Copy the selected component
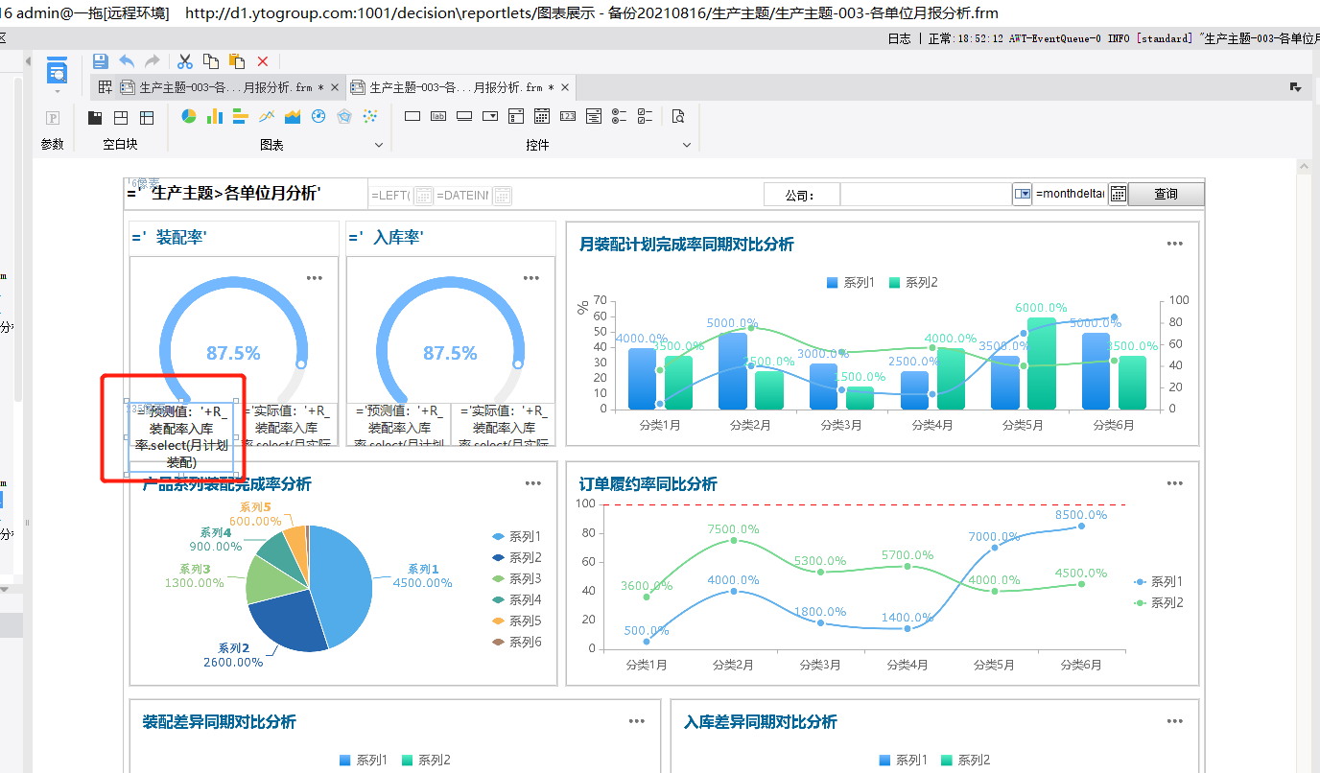The image size is (1320, 773). 211,61
